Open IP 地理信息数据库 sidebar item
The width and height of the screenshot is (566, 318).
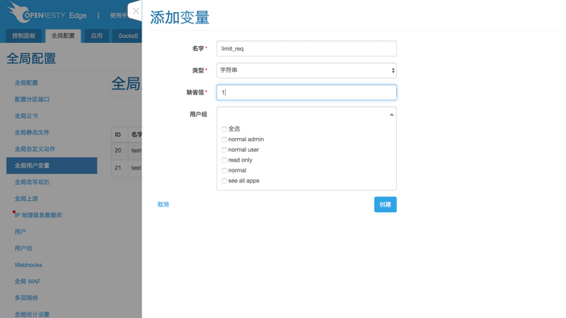tap(38, 215)
